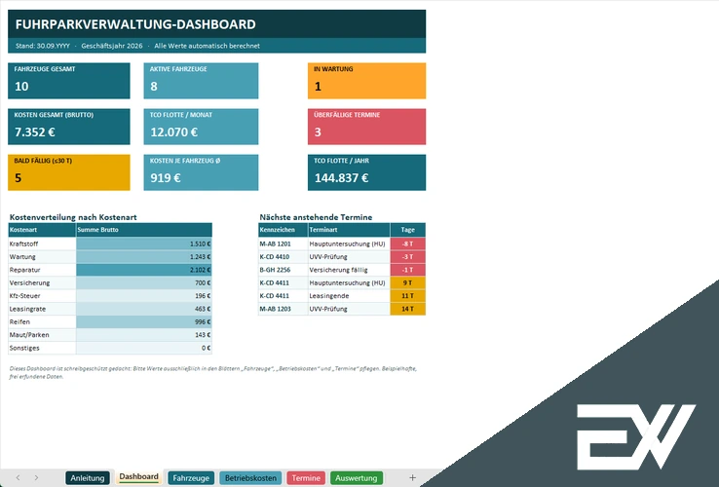Click license plate M-AB 1203
The image size is (719, 487).
tap(275, 309)
